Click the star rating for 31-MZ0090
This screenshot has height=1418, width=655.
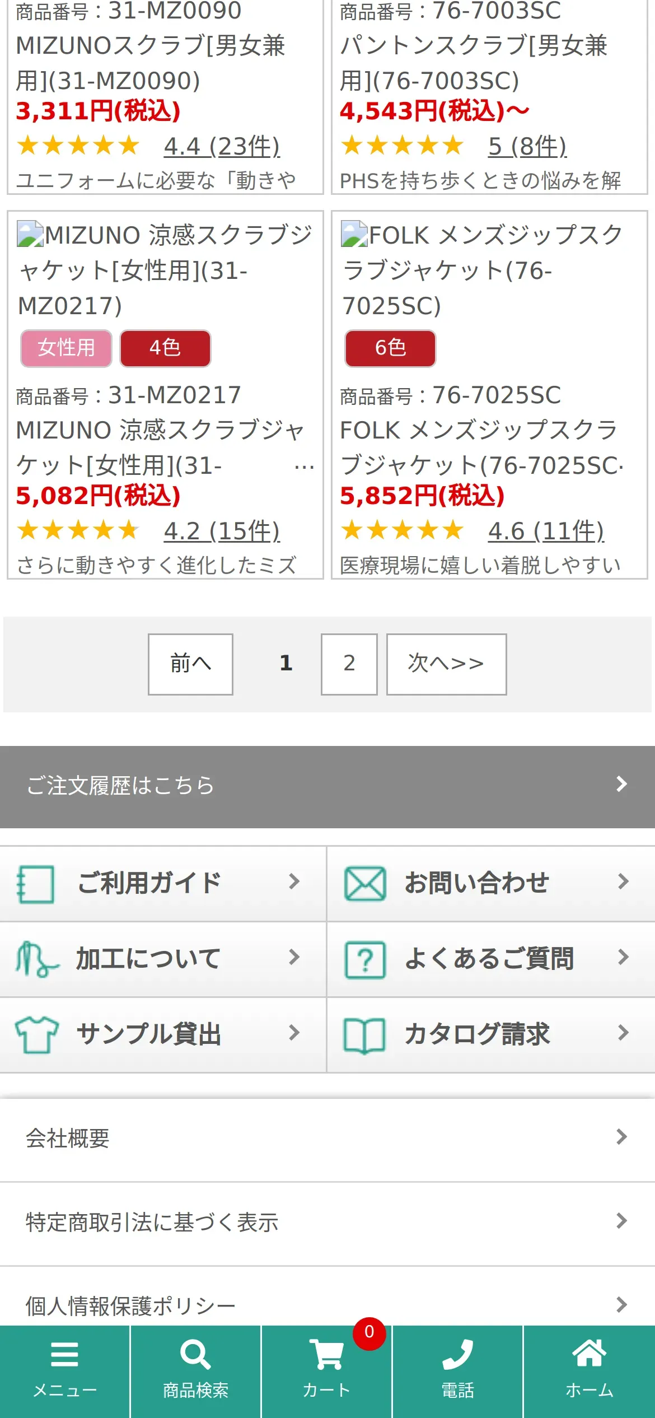click(78, 146)
